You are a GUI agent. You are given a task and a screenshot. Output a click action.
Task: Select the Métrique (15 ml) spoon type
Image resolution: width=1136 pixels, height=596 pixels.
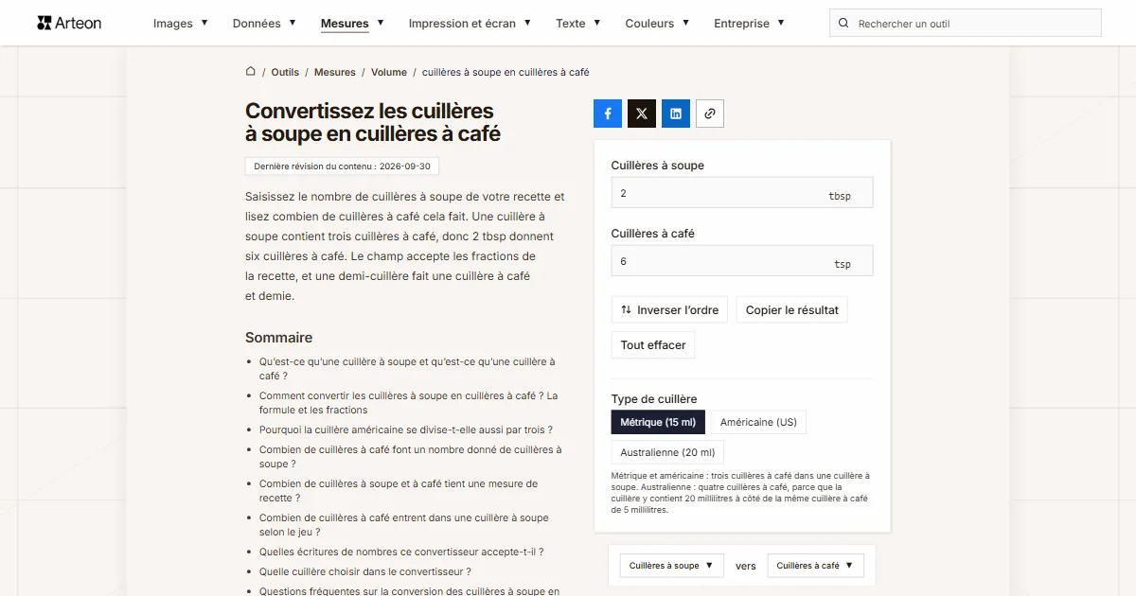658,422
